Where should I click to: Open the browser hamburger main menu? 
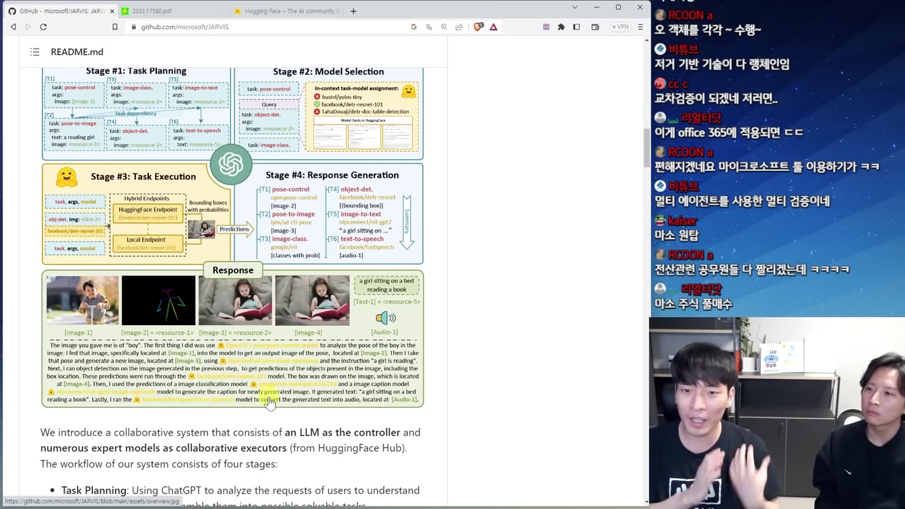[x=640, y=27]
